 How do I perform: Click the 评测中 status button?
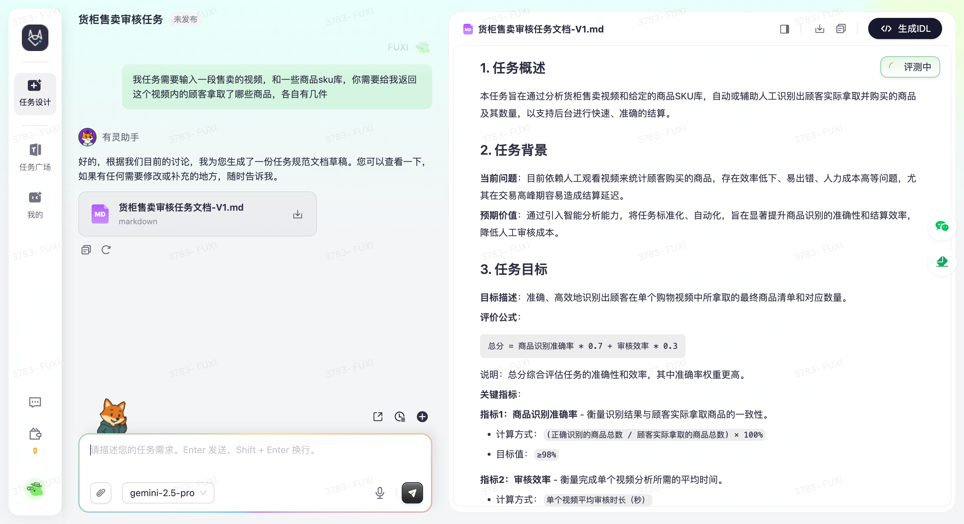coord(910,67)
